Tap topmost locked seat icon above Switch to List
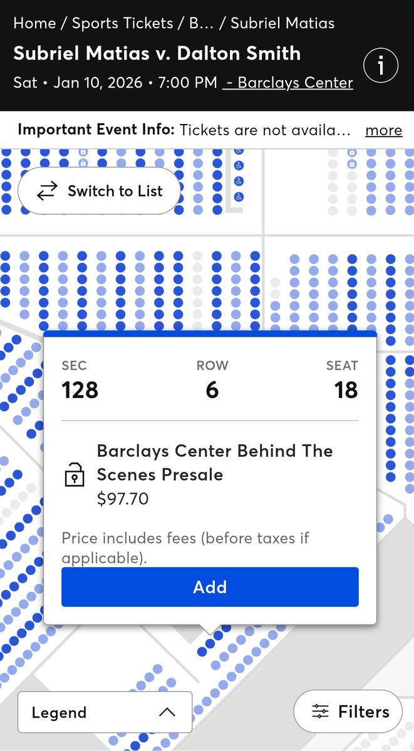Screen dimensions: 414x751 click(83, 153)
